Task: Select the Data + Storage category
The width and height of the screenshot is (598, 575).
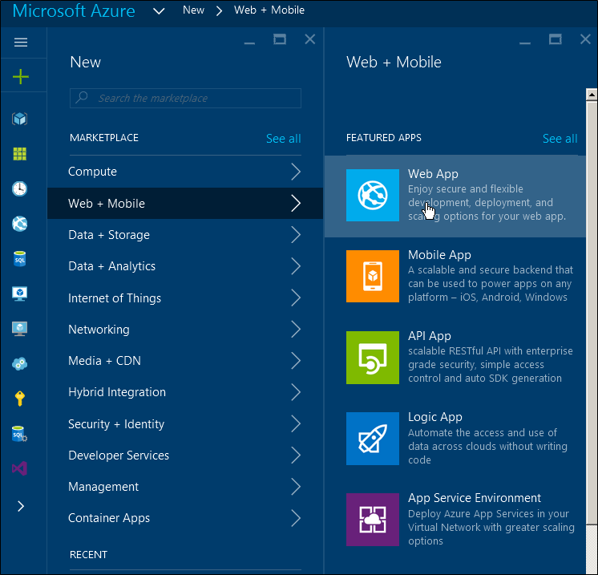Action: pos(185,235)
